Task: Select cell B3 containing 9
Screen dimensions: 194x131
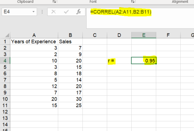Action: click(x=70, y=54)
